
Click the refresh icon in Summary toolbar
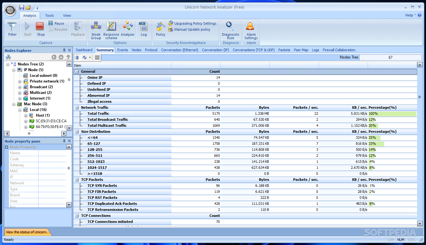pyautogui.click(x=85, y=58)
